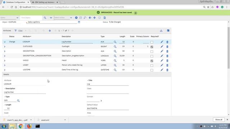Dismiss the Record has been saved message
The width and height of the screenshot is (230, 129).
point(135,13)
